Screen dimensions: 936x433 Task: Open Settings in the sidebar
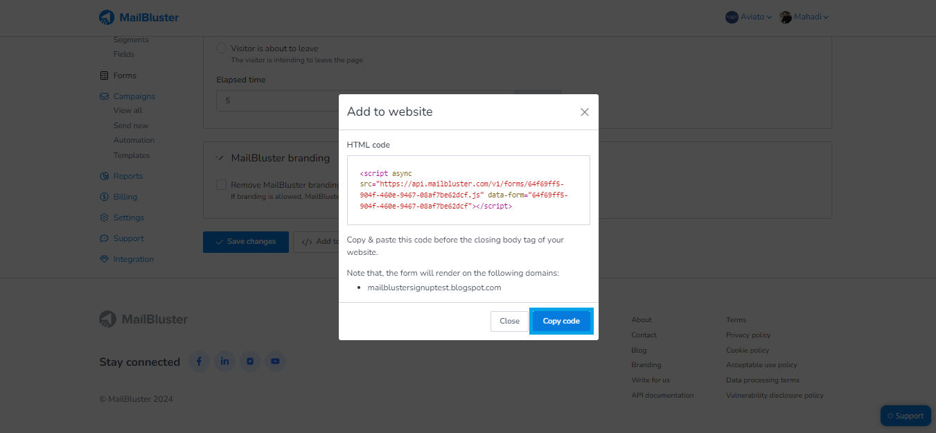point(129,218)
